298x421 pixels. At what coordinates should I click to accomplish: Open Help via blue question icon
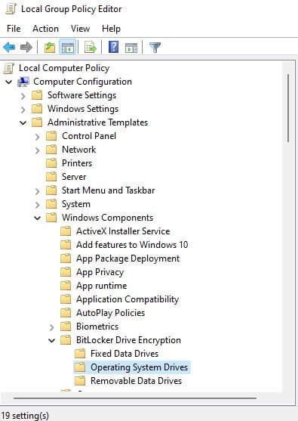click(113, 48)
